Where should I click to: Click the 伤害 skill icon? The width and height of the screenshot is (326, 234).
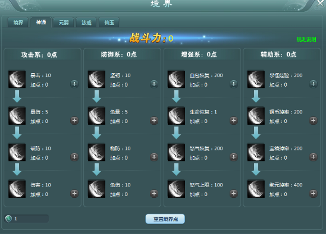tap(17, 189)
